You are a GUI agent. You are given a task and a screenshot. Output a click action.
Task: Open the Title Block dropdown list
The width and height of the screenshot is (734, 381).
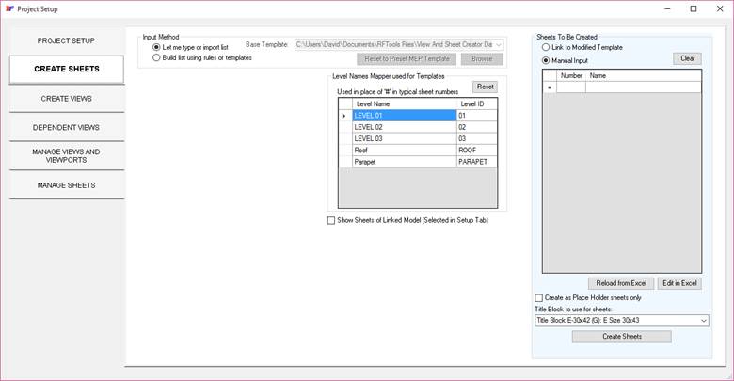coord(703,321)
